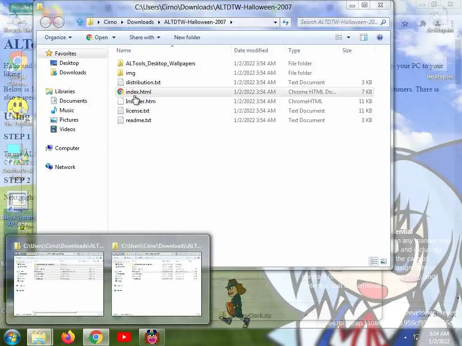This screenshot has width=462, height=346.
Task: Click the Help question mark icon
Action: 380,37
